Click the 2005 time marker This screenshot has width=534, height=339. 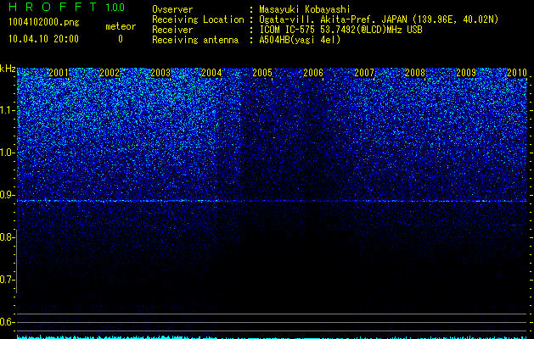(x=262, y=73)
